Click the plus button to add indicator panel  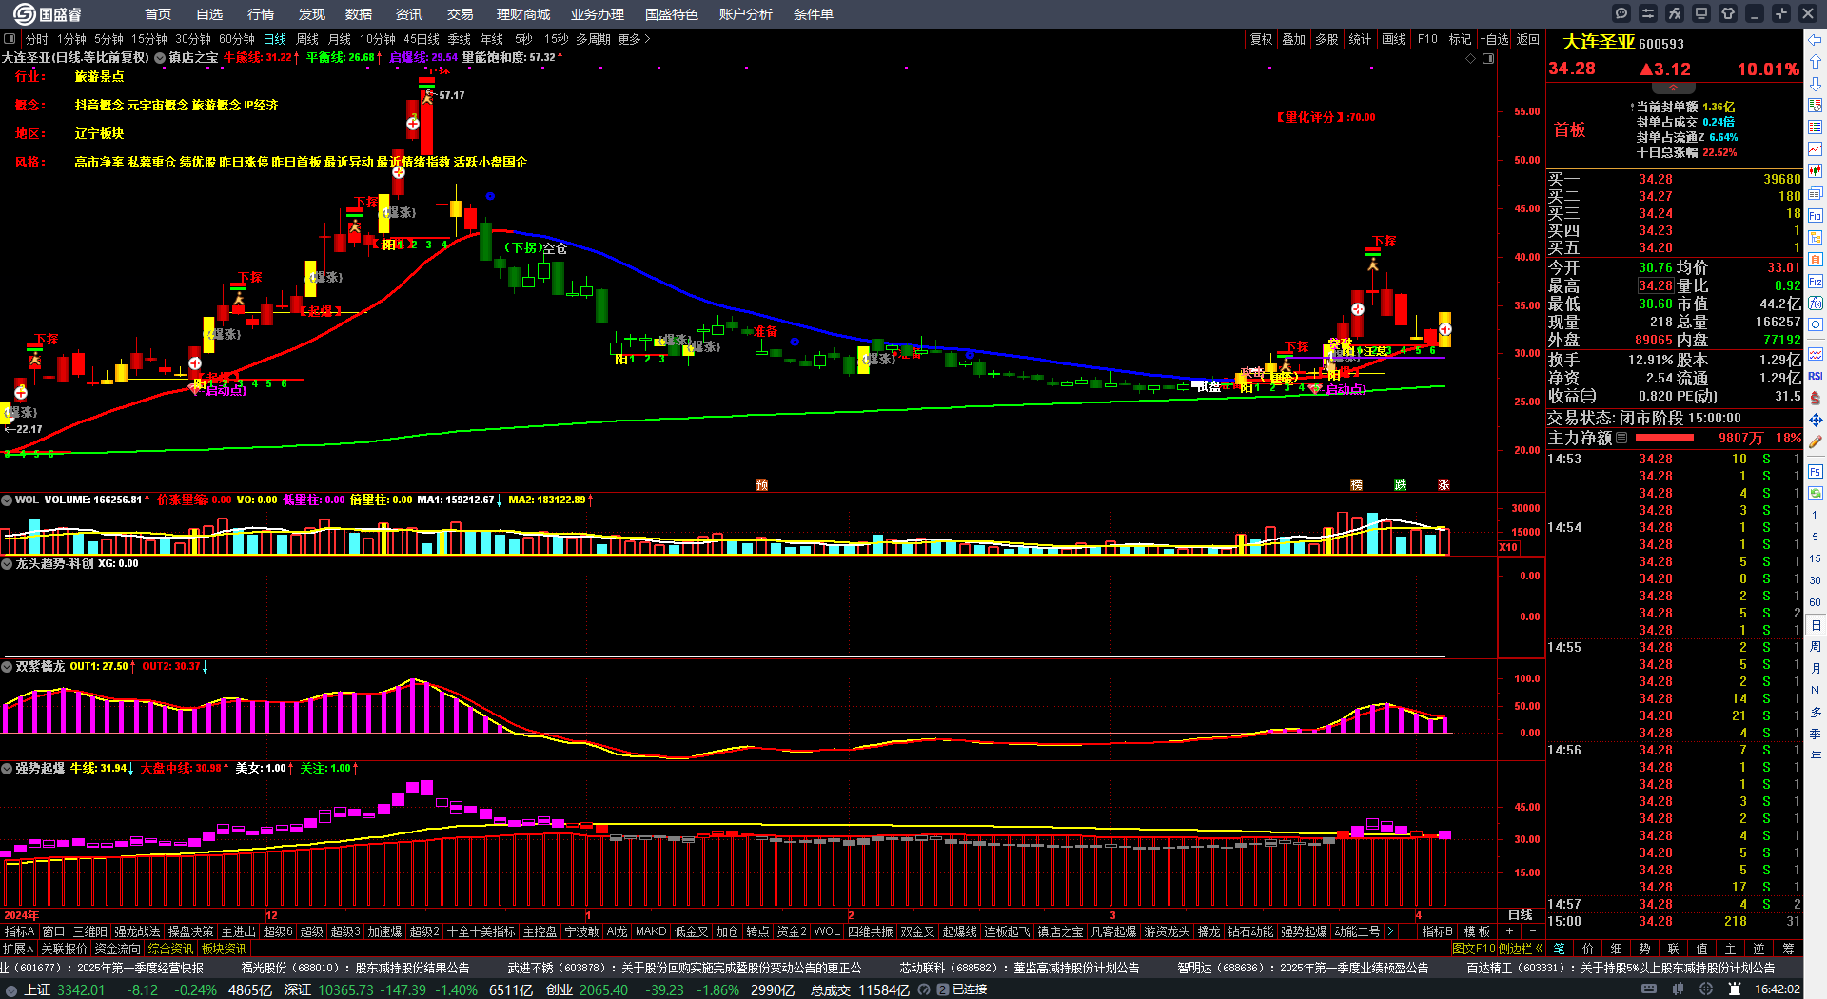pyautogui.click(x=1509, y=931)
